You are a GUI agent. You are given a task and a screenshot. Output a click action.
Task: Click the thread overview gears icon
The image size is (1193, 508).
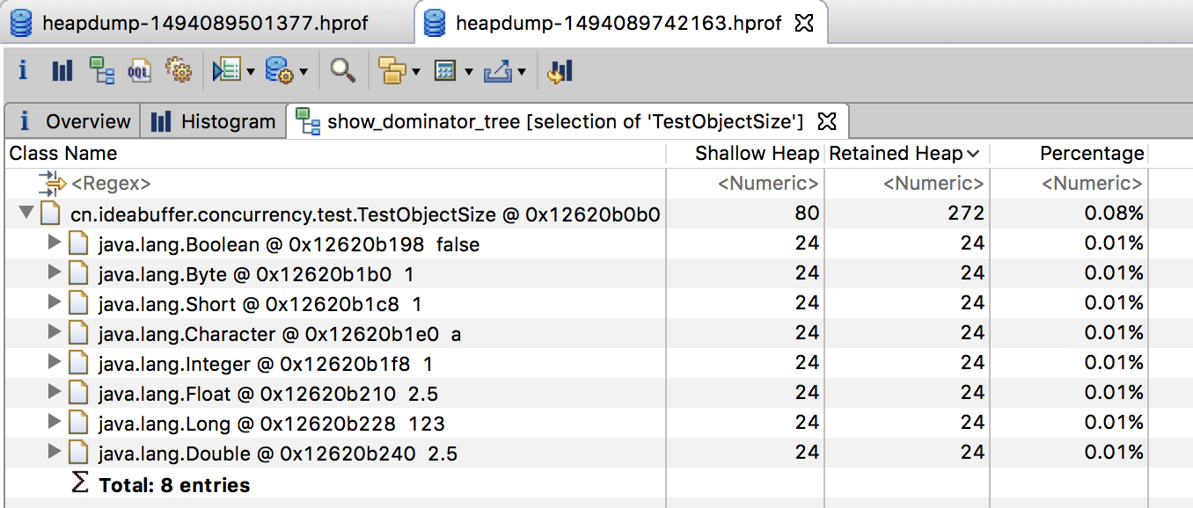pyautogui.click(x=179, y=71)
